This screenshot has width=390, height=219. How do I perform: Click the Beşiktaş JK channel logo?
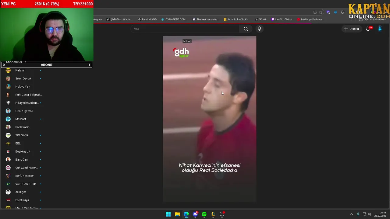(x=8, y=151)
